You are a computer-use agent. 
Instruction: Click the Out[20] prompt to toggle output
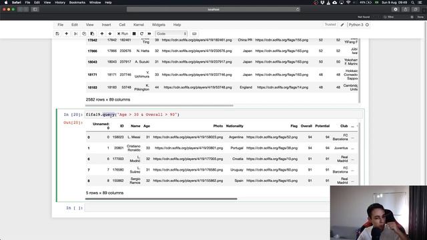[x=73, y=123]
